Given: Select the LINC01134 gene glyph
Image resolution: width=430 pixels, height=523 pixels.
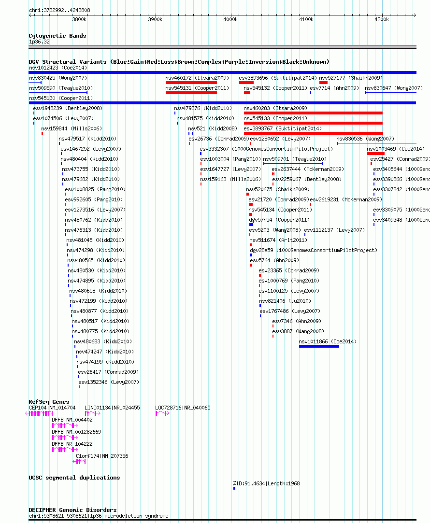Looking at the screenshot, I should click(93, 413).
